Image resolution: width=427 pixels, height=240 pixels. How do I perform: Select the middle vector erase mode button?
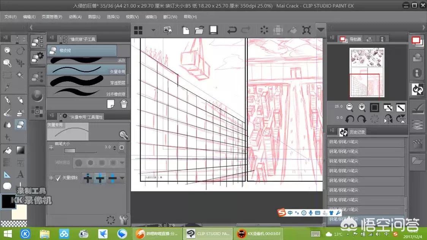[x=100, y=178]
